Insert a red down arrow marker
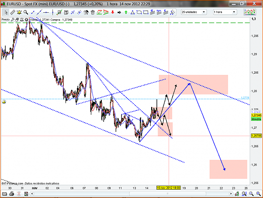The height and width of the screenshot is (198, 263). pyautogui.click(x=113, y=12)
